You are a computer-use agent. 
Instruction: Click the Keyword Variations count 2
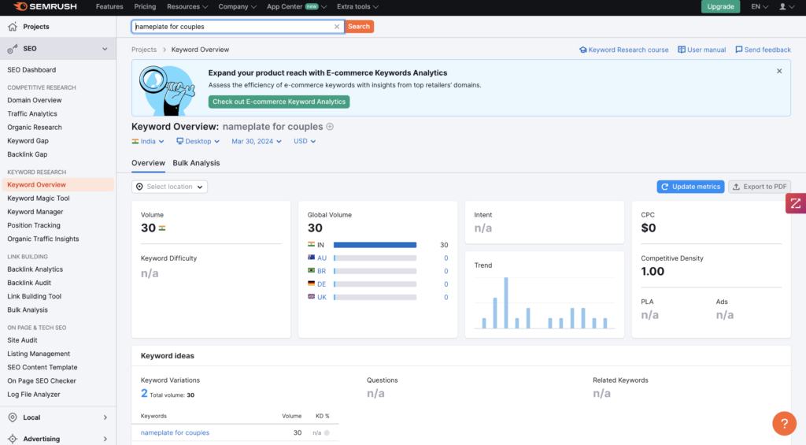click(144, 394)
